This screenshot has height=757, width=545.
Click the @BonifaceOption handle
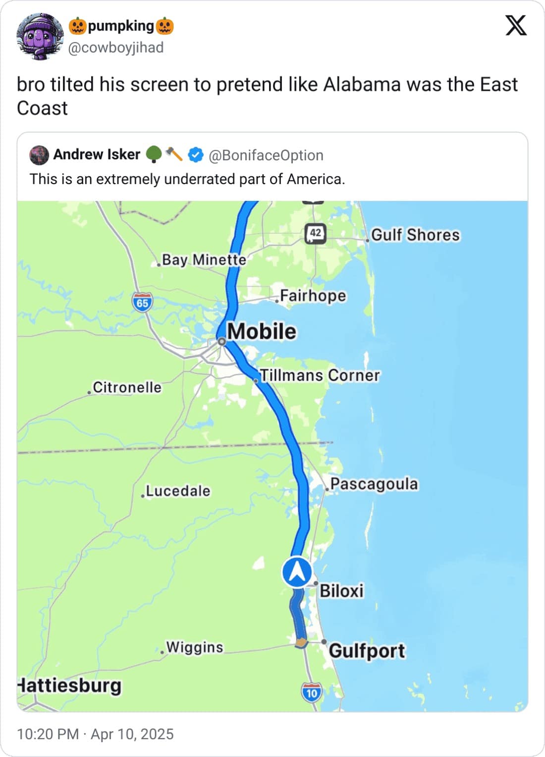coord(266,155)
